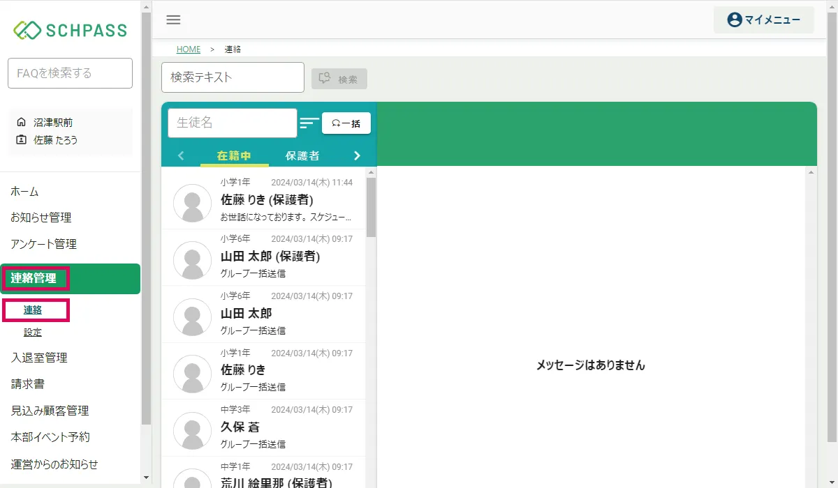Open the hamburger menu icon
The image size is (838, 488).
[x=173, y=20]
